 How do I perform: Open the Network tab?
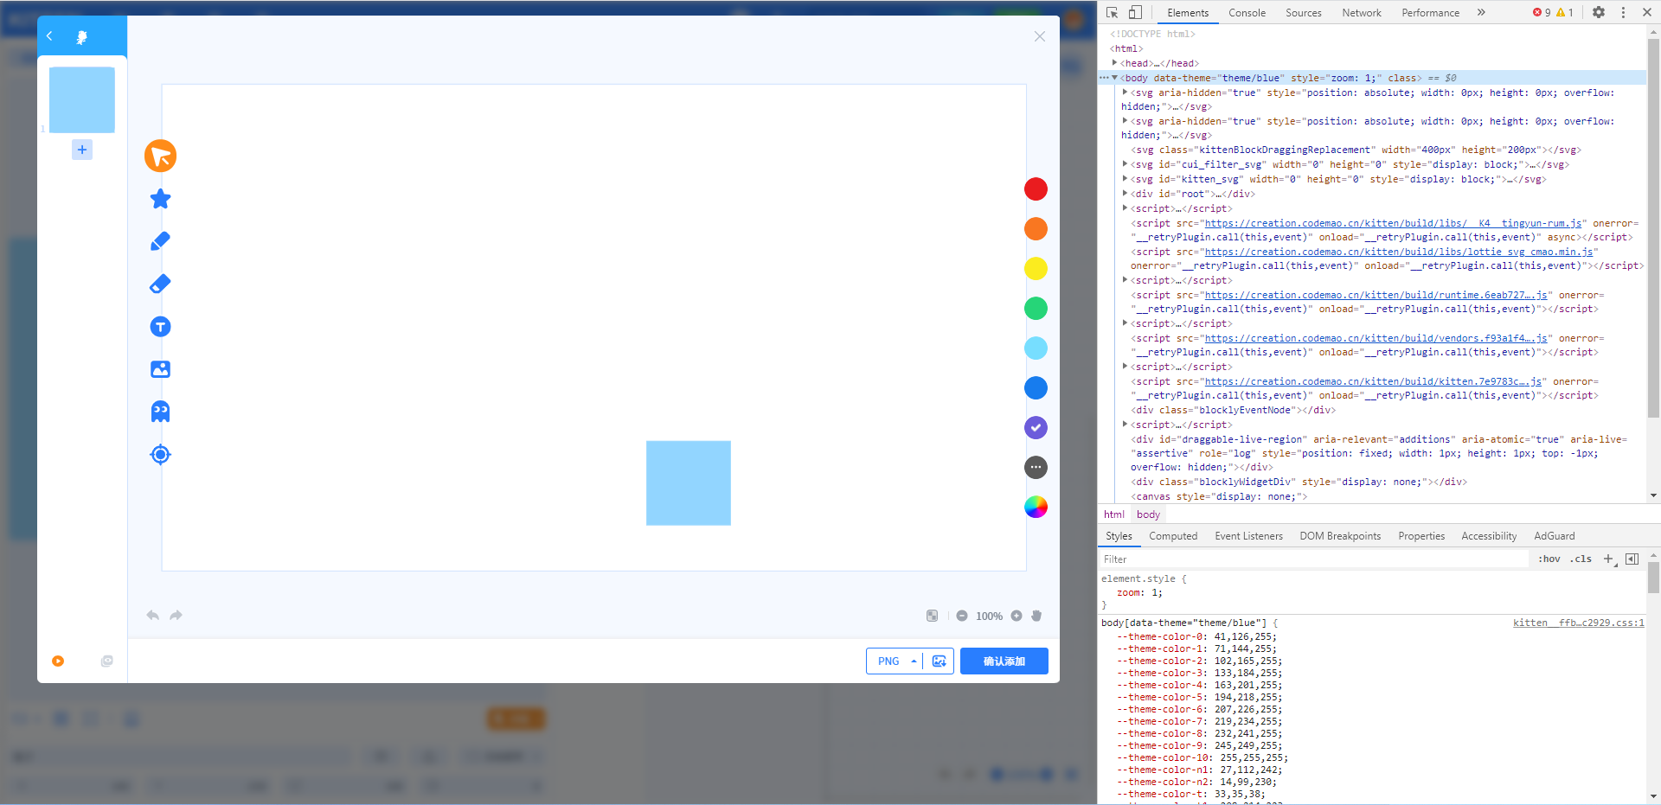coord(1362,13)
